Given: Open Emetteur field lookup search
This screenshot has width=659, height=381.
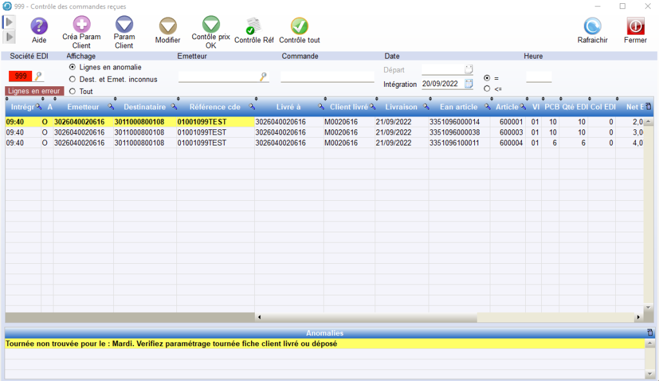Looking at the screenshot, I should pos(263,77).
